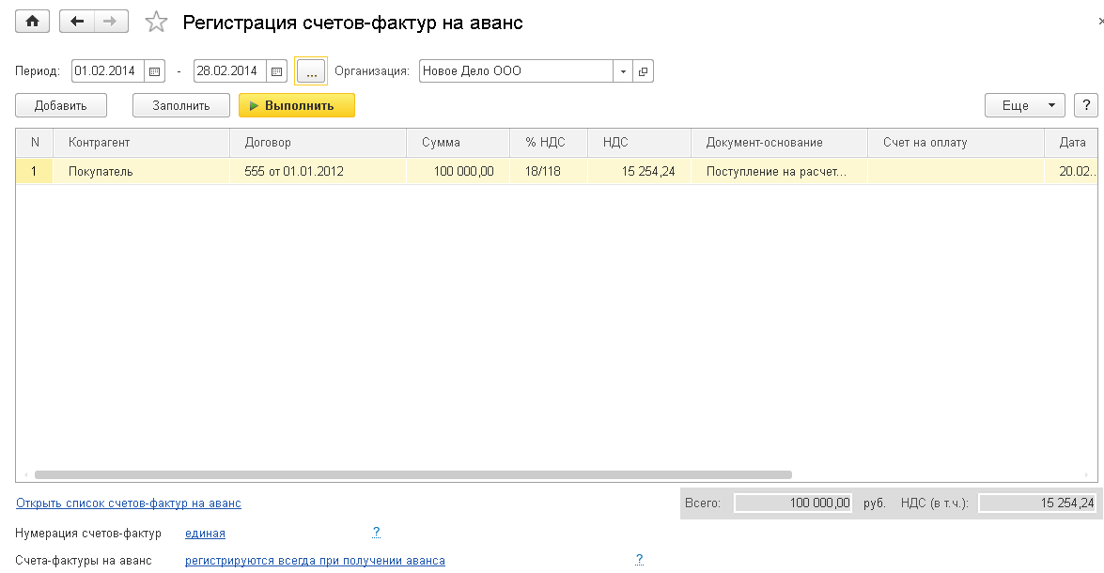This screenshot has width=1104, height=573.
Task: Open calendar for period start date
Action: 155,70
